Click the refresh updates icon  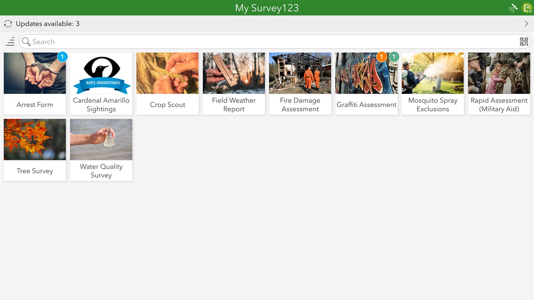pyautogui.click(x=8, y=23)
